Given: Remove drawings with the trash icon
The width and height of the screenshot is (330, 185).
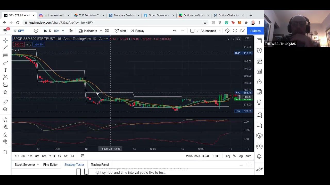Looking at the screenshot, I should [x=5, y=152].
